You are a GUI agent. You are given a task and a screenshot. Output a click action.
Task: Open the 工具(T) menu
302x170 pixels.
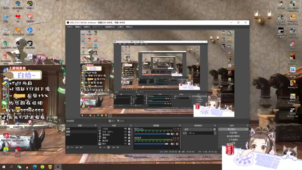120,27
